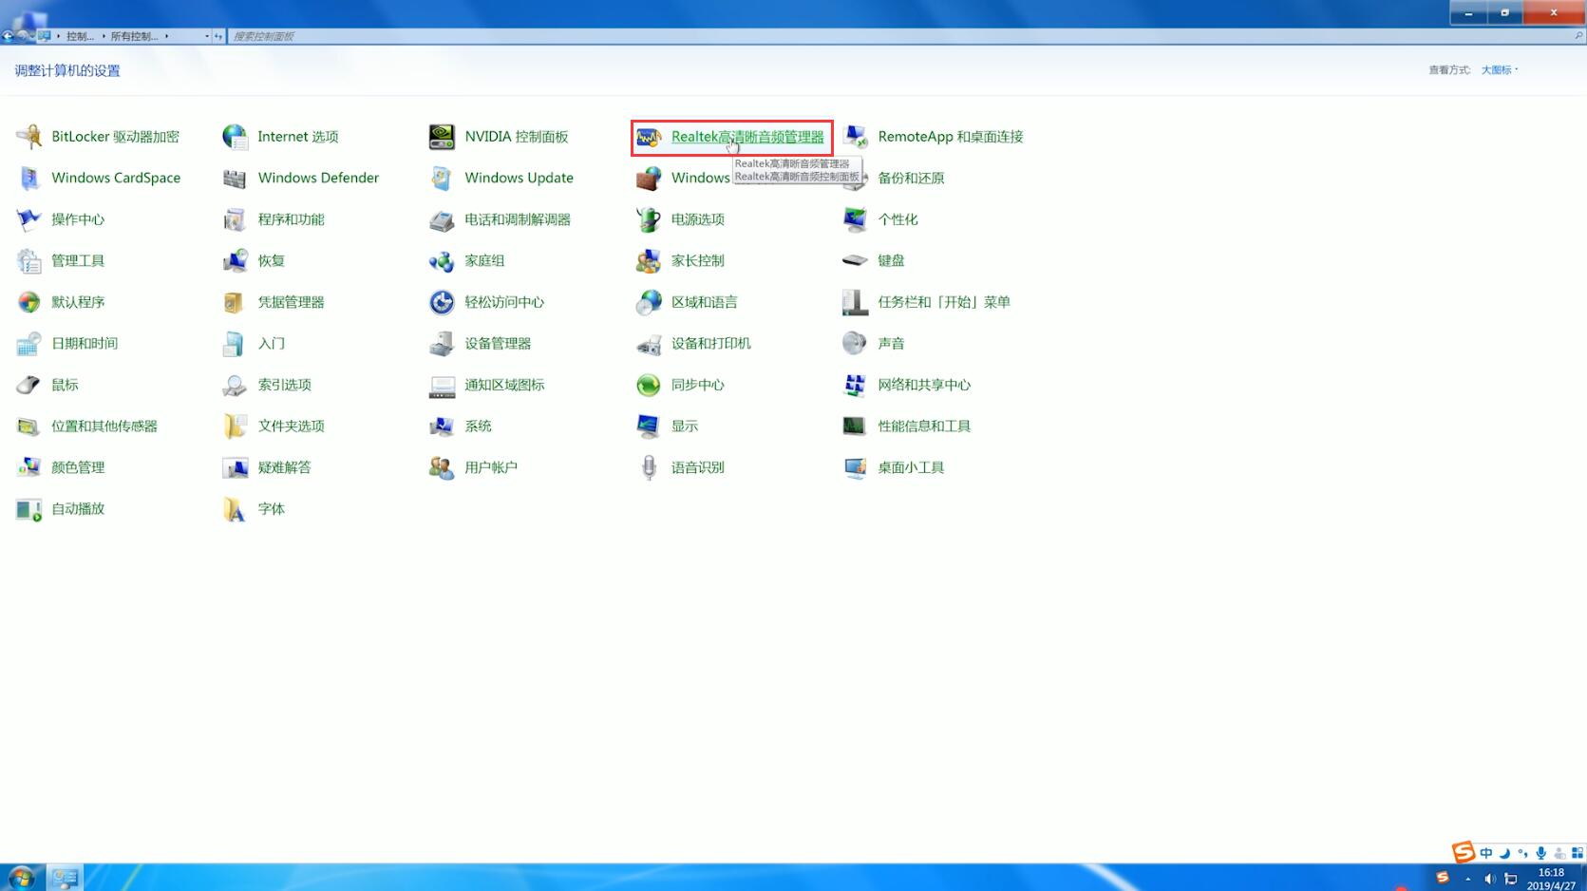
Task: Open 设备和打印机 icon
Action: pos(649,343)
